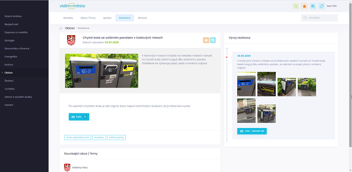This screenshot has width=352, height=172.
Task: Click blue calendar button beside article title
Action: coord(213,40)
